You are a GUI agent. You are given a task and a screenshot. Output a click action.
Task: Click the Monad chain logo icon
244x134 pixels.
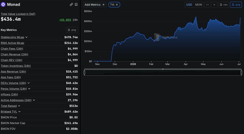tap(3, 4)
